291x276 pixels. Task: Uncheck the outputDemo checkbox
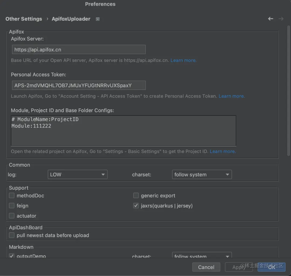12,256
